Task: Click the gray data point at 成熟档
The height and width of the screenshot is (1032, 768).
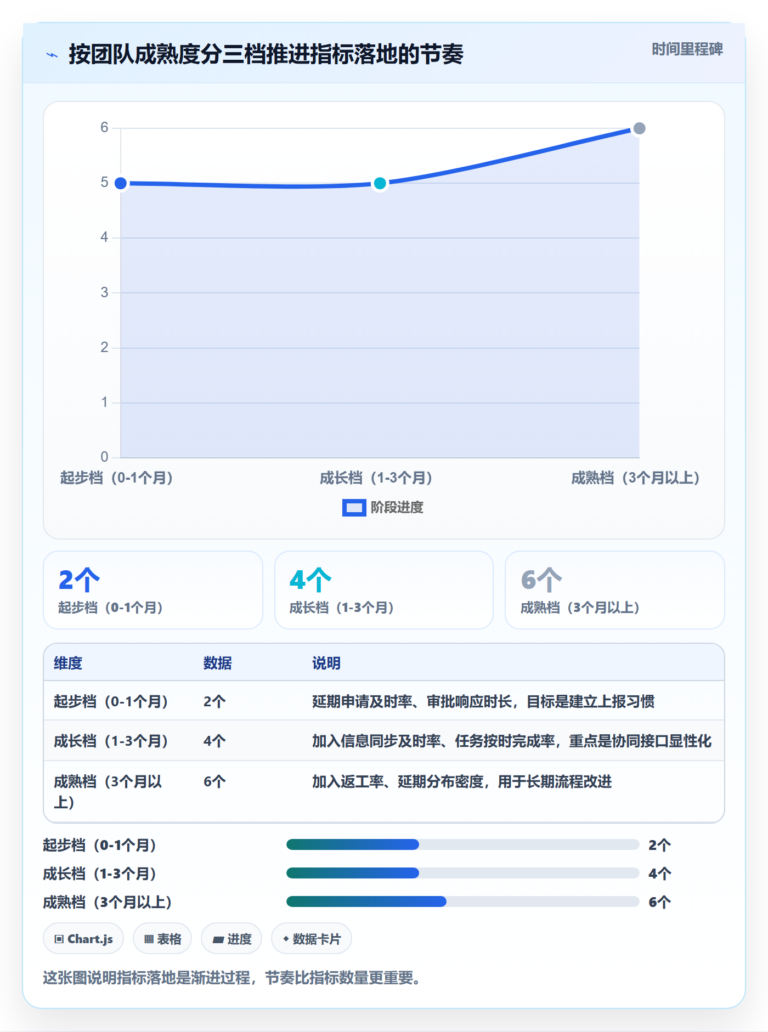Action: click(x=639, y=128)
